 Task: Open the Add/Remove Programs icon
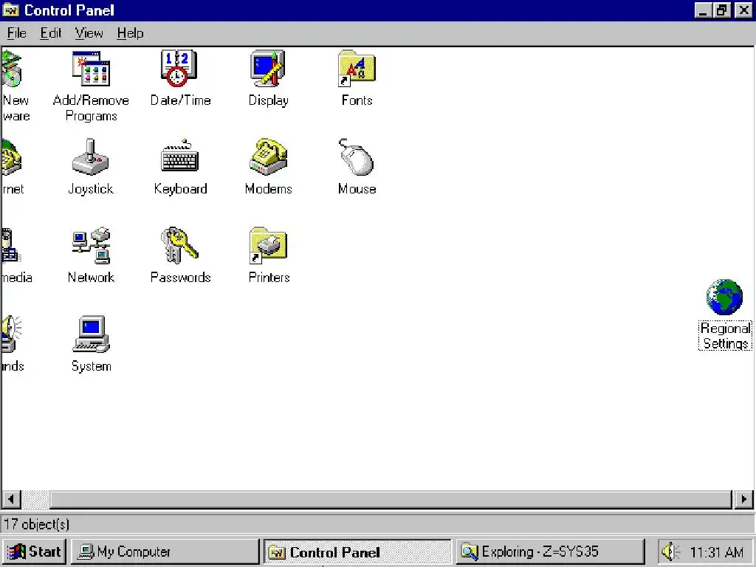point(91,69)
